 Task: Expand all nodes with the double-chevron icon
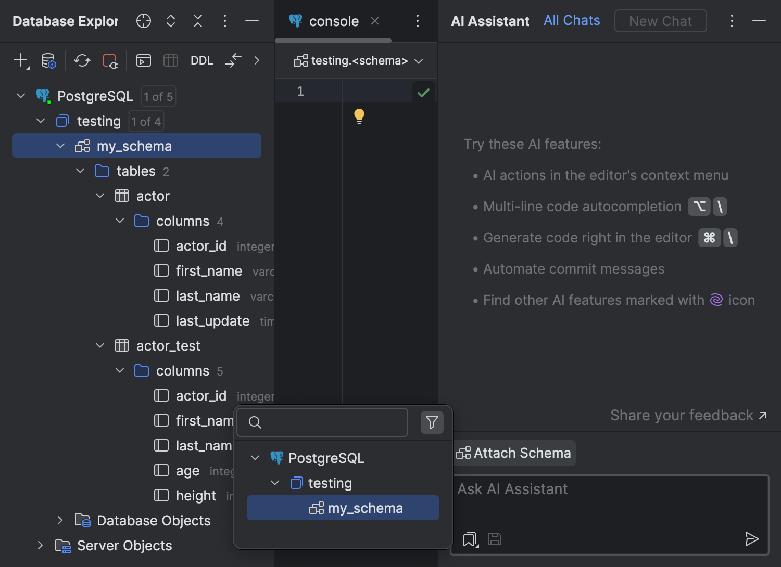coord(170,21)
